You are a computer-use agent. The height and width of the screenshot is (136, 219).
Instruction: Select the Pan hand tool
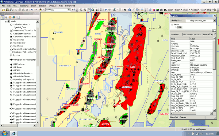[x=89, y=10]
